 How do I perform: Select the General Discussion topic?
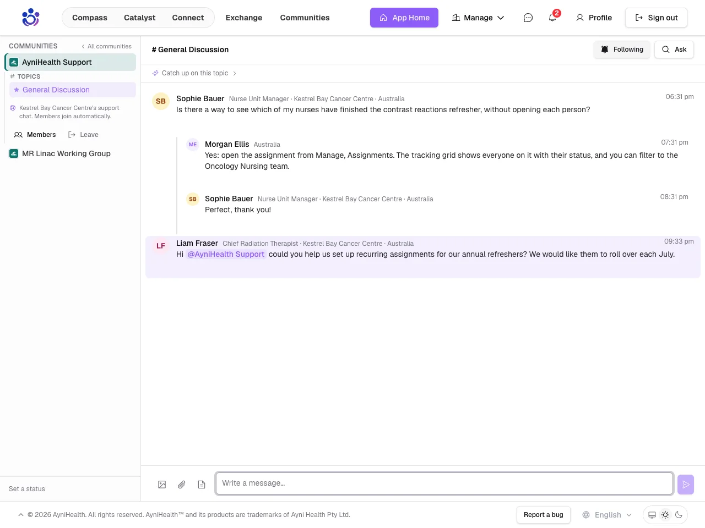pos(73,90)
